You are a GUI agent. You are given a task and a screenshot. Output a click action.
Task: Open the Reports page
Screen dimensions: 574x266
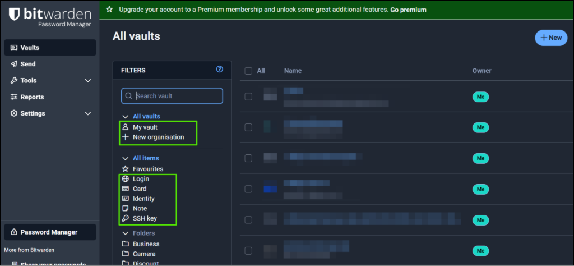pos(32,97)
